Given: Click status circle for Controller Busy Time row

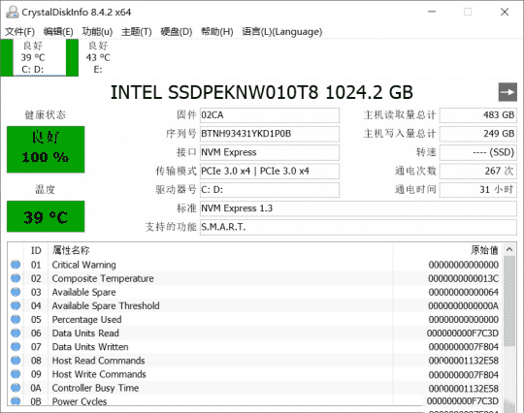Looking at the screenshot, I should click(x=16, y=388).
